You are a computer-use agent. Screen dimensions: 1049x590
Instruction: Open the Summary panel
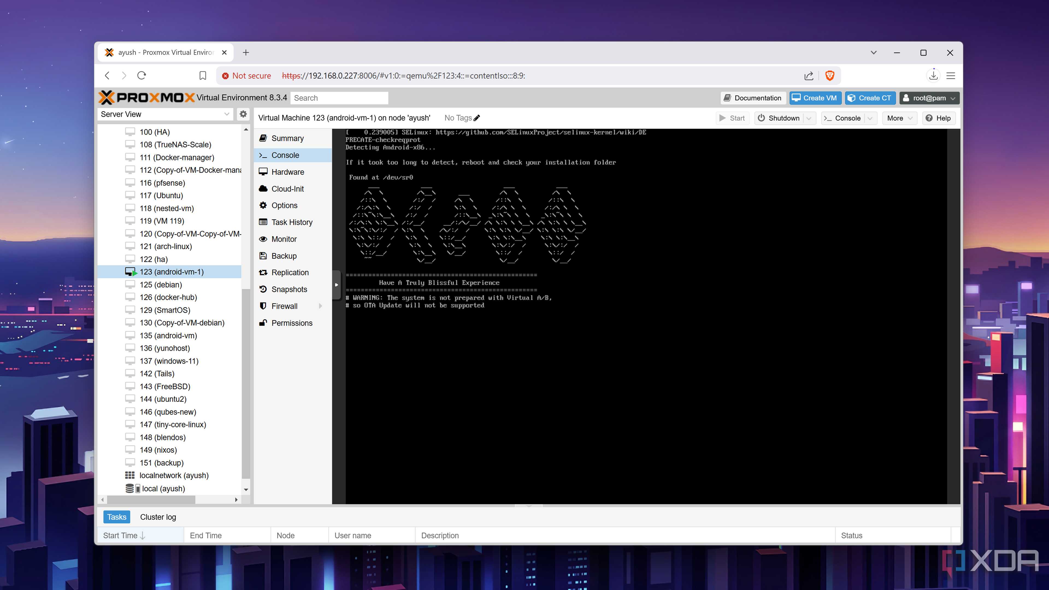(x=293, y=138)
